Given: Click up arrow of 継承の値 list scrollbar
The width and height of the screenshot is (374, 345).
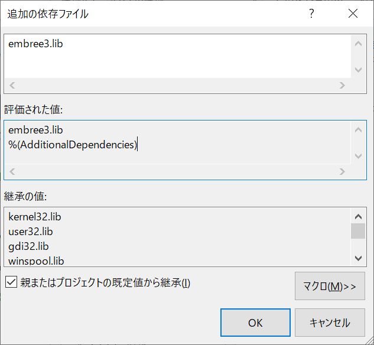Looking at the screenshot, I should tap(358, 216).
